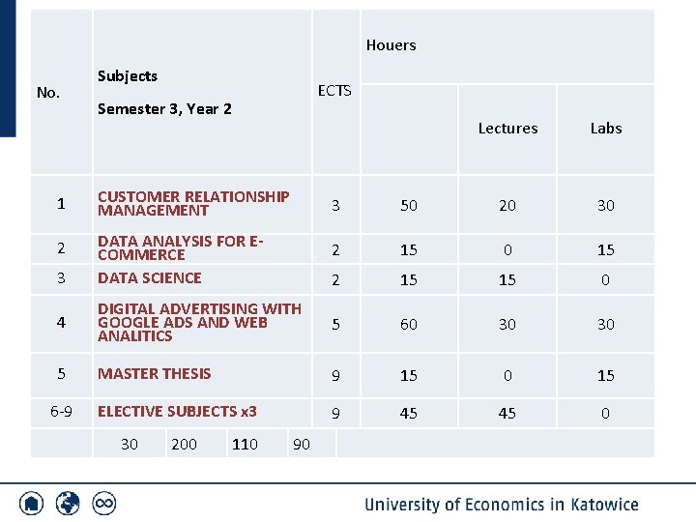Select the Houers header cell
Image resolution: width=696 pixels, height=522 pixels.
(x=391, y=45)
